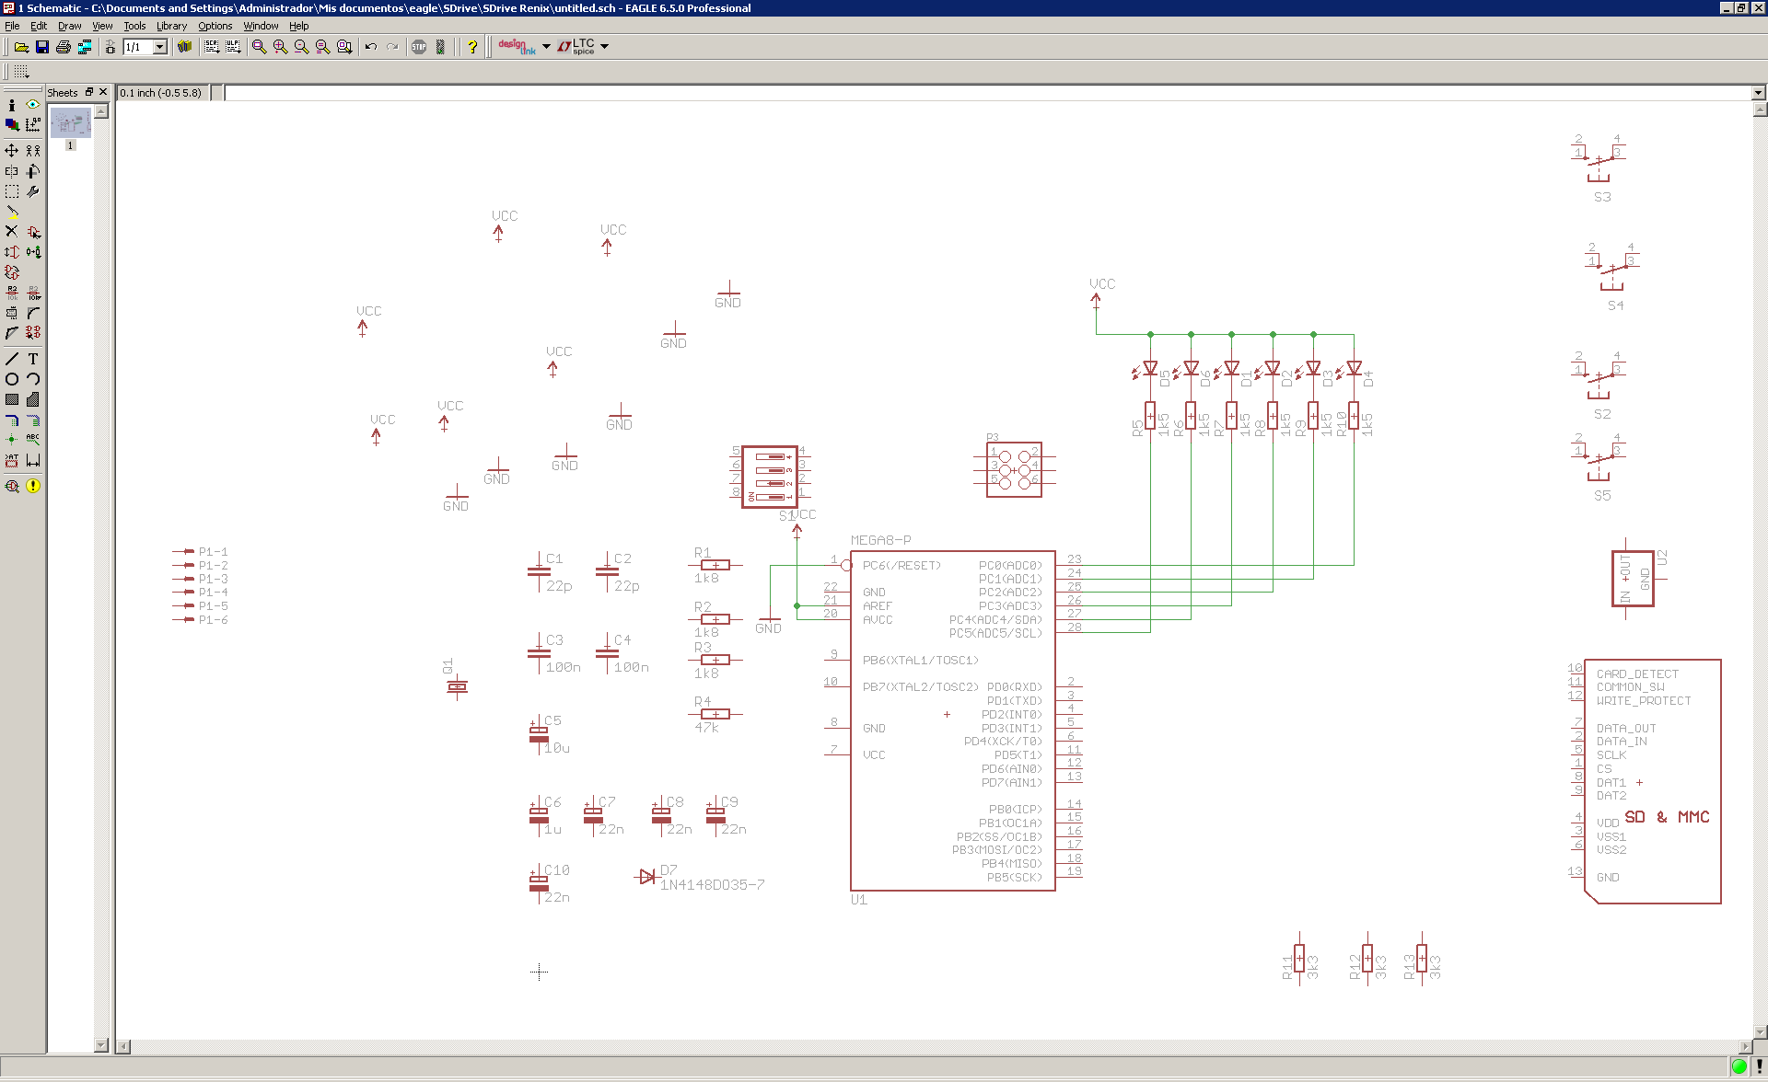Viewport: 1768px width, 1082px height.
Task: Select sheet 1 thumbnail in Sheets panel
Action: pos(70,123)
